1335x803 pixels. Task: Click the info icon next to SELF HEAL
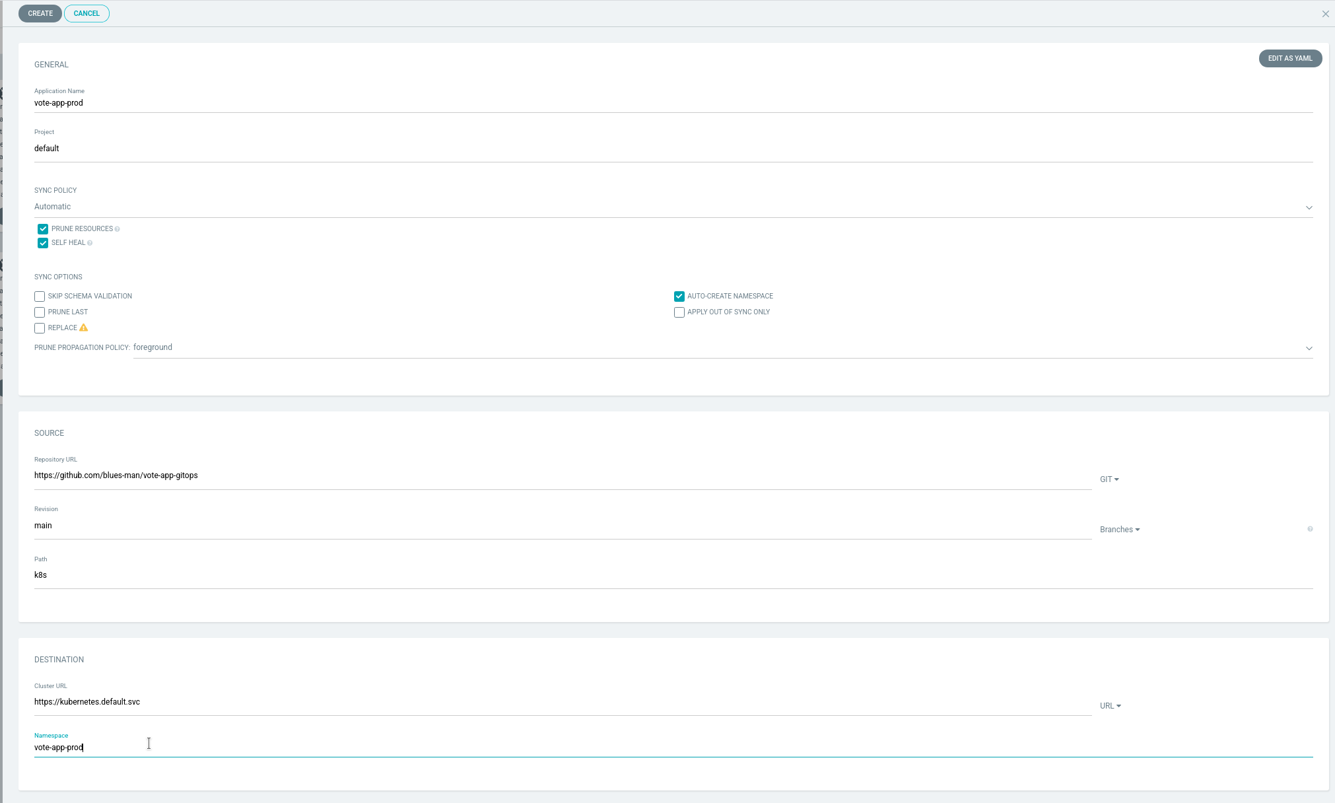[90, 242]
